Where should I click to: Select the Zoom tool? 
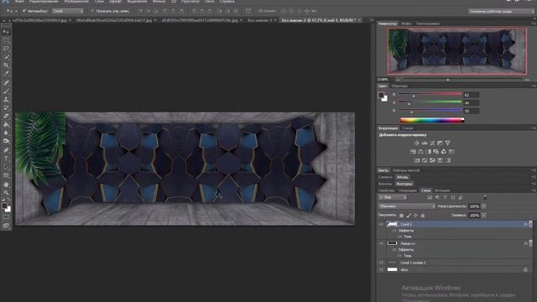pos(6,193)
